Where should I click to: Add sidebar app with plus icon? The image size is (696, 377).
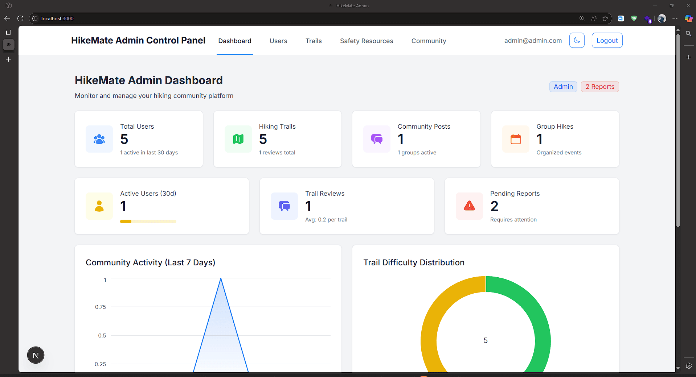click(688, 57)
